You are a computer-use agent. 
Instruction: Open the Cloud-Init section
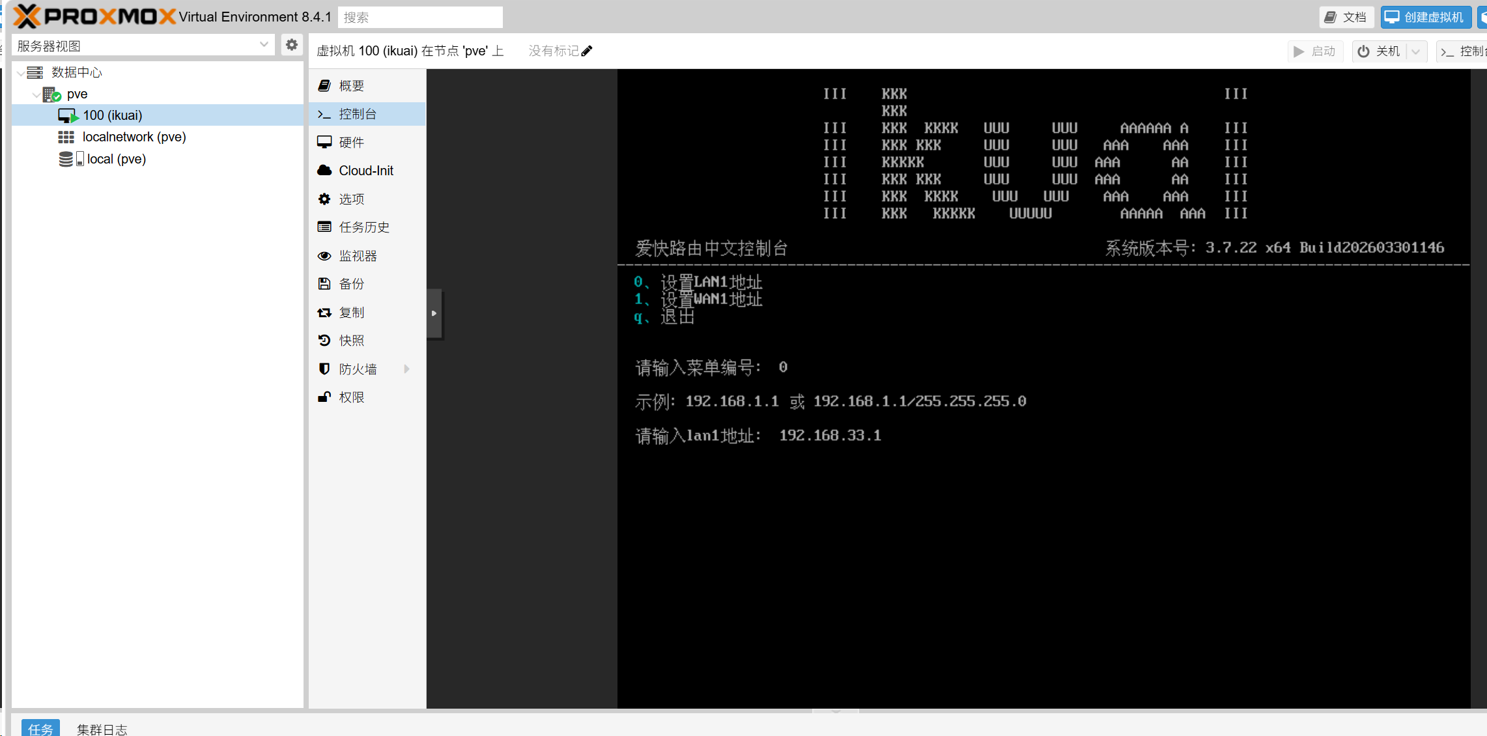[365, 171]
